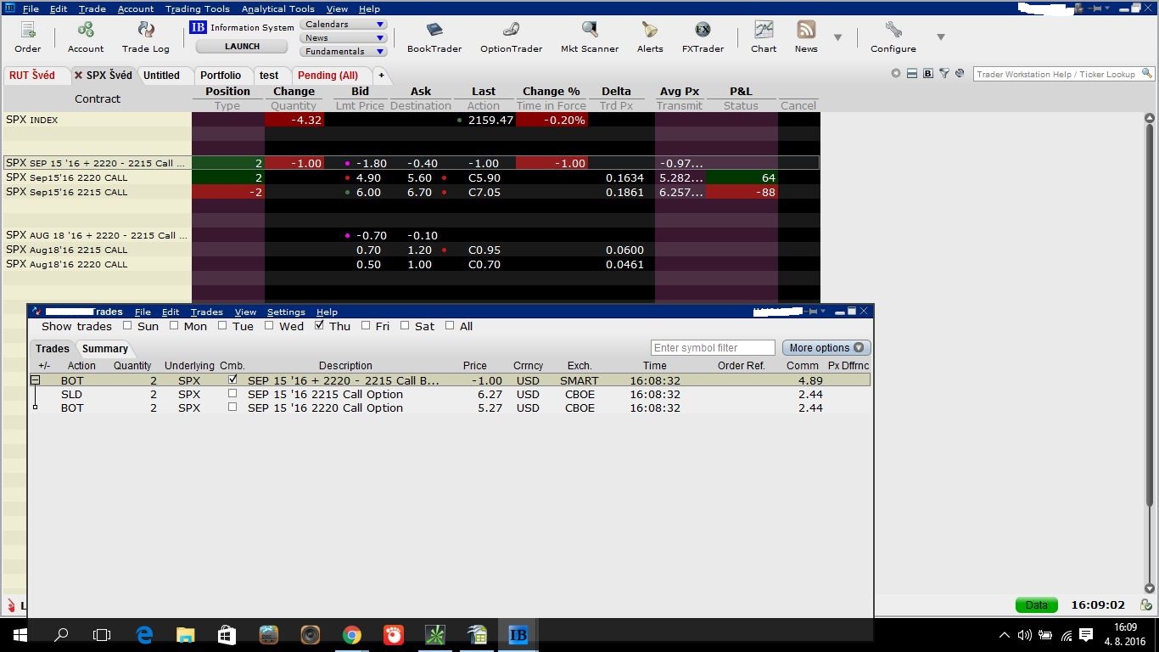Click the P&L value 64 cell
This screenshot has height=652, width=1159.
click(x=742, y=177)
